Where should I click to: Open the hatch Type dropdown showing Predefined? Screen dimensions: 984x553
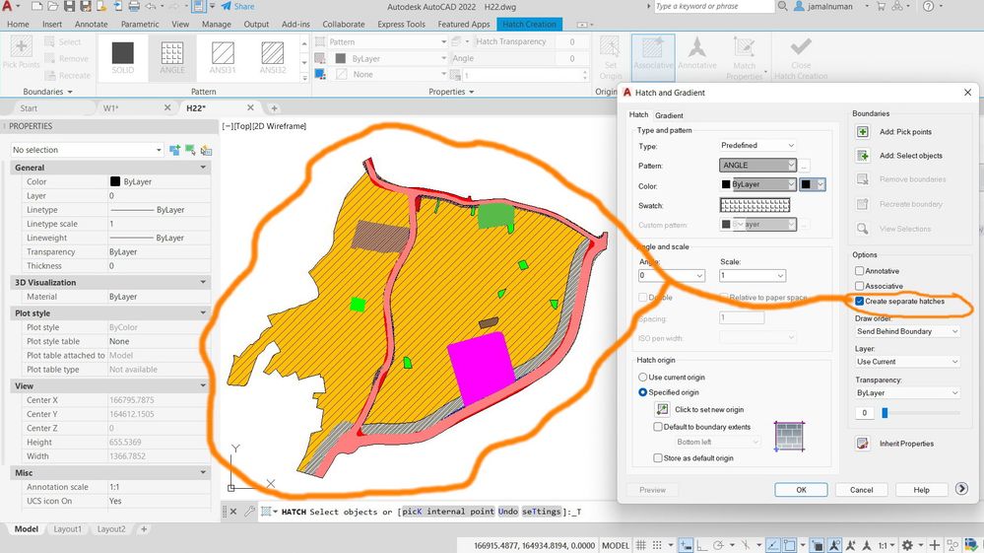(x=757, y=145)
